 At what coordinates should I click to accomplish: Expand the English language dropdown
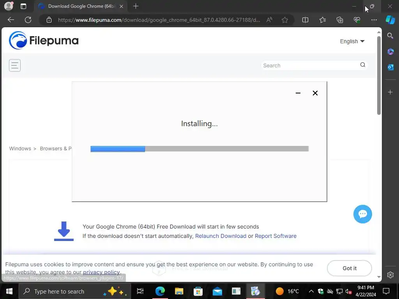click(x=352, y=41)
